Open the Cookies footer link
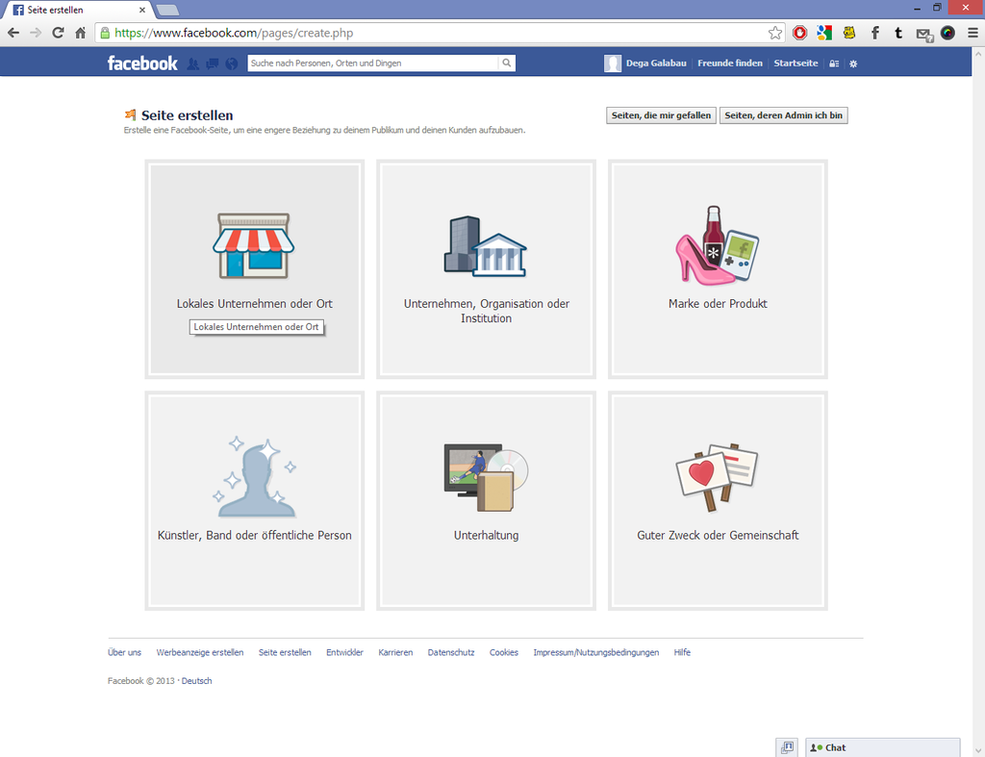985x757 pixels. click(x=504, y=653)
